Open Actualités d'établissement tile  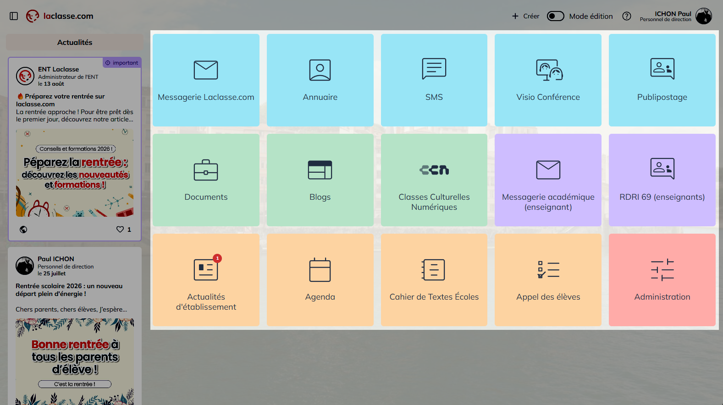(206, 280)
